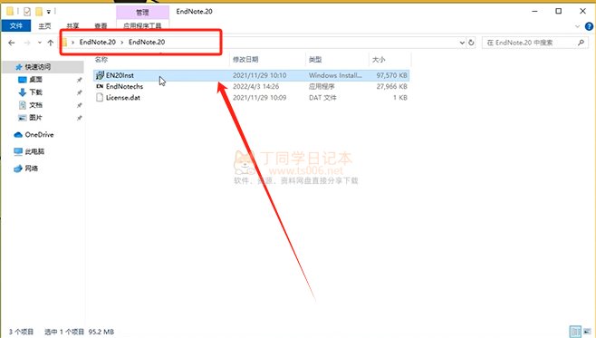Click the pin icon beside 下载
The image size is (596, 338).
point(79,92)
